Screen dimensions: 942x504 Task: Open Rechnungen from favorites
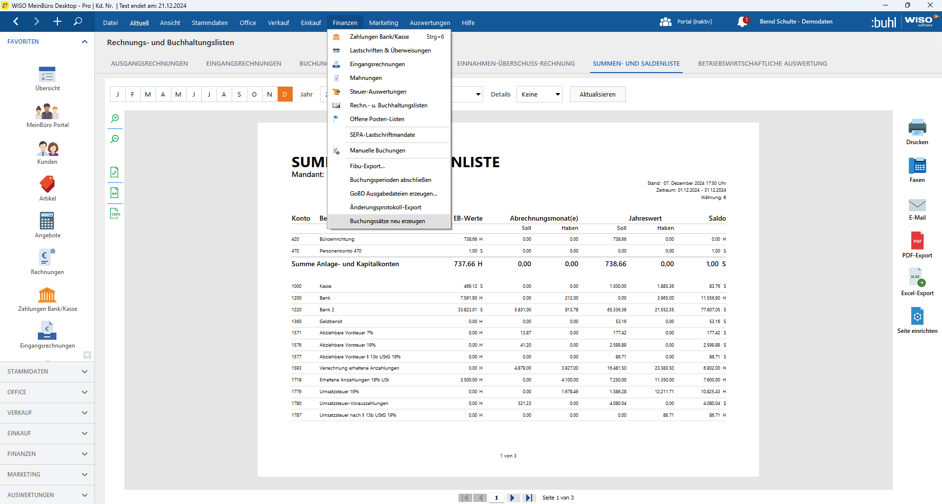47,263
